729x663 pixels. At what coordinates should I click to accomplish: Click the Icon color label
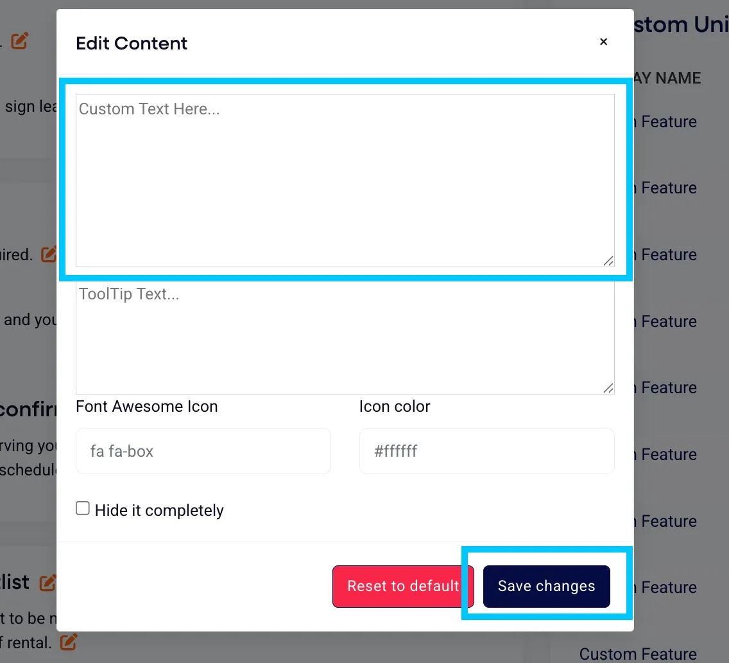394,407
